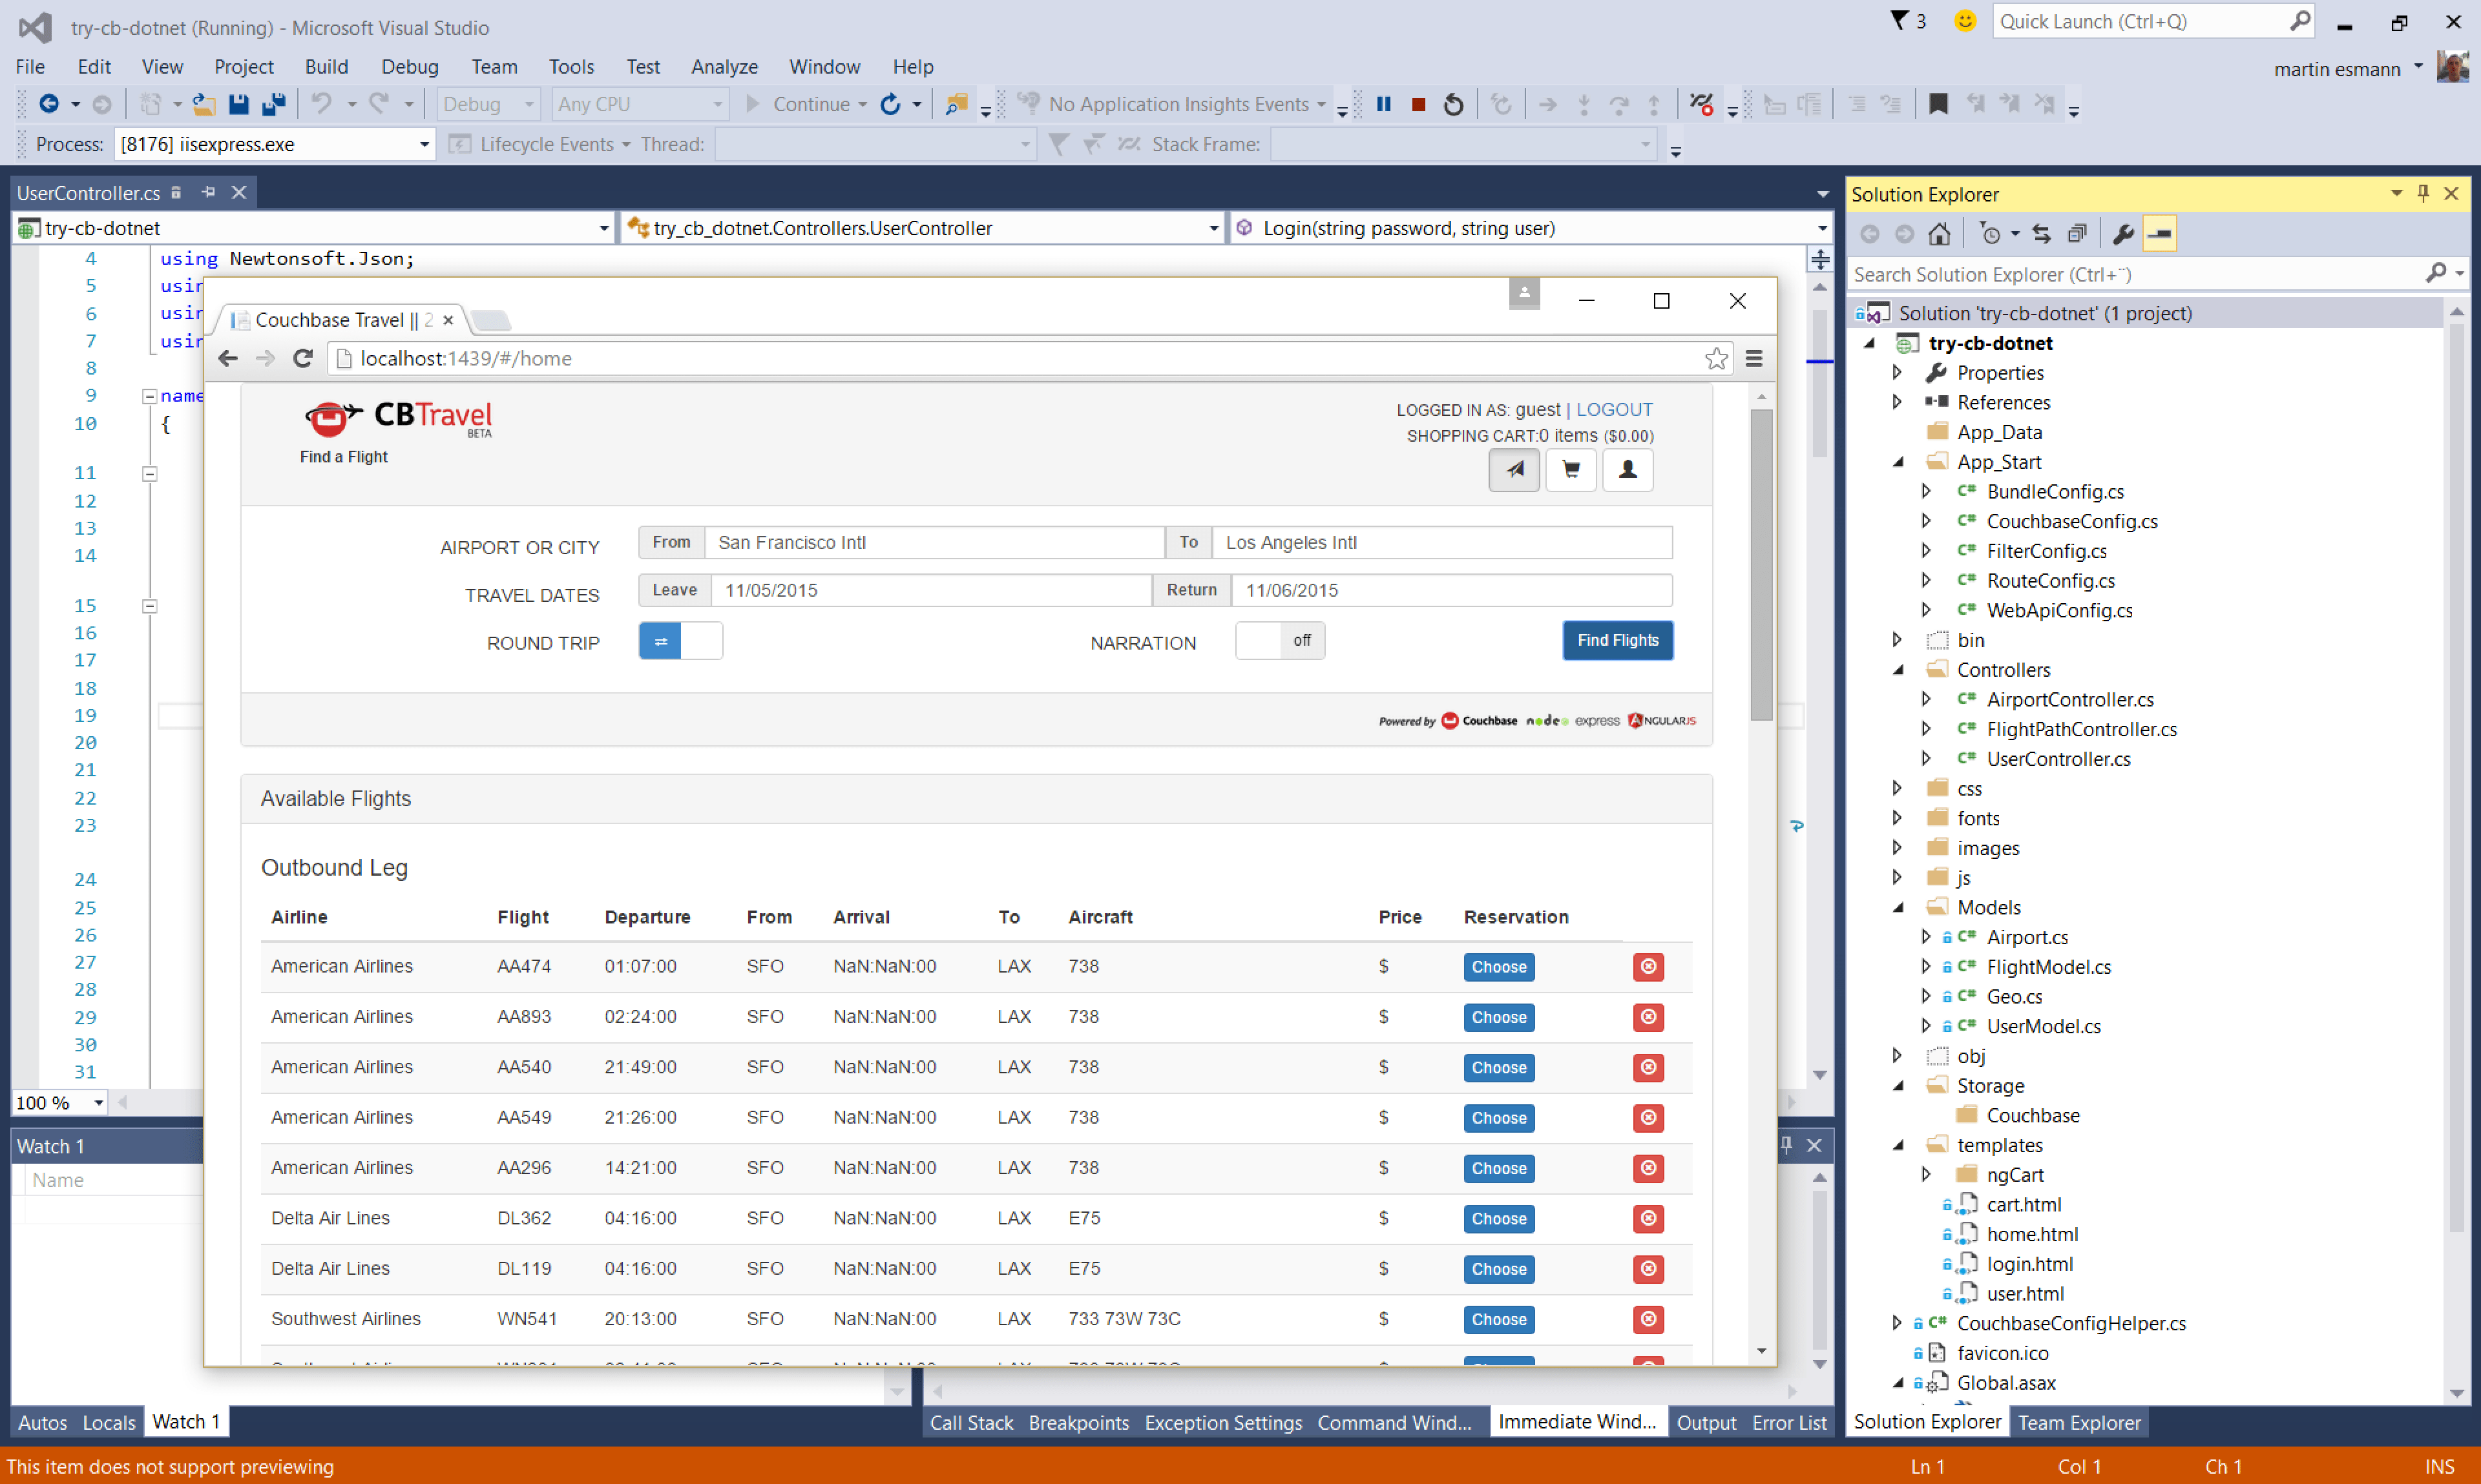Select the Step Into debug icon

point(1584,103)
